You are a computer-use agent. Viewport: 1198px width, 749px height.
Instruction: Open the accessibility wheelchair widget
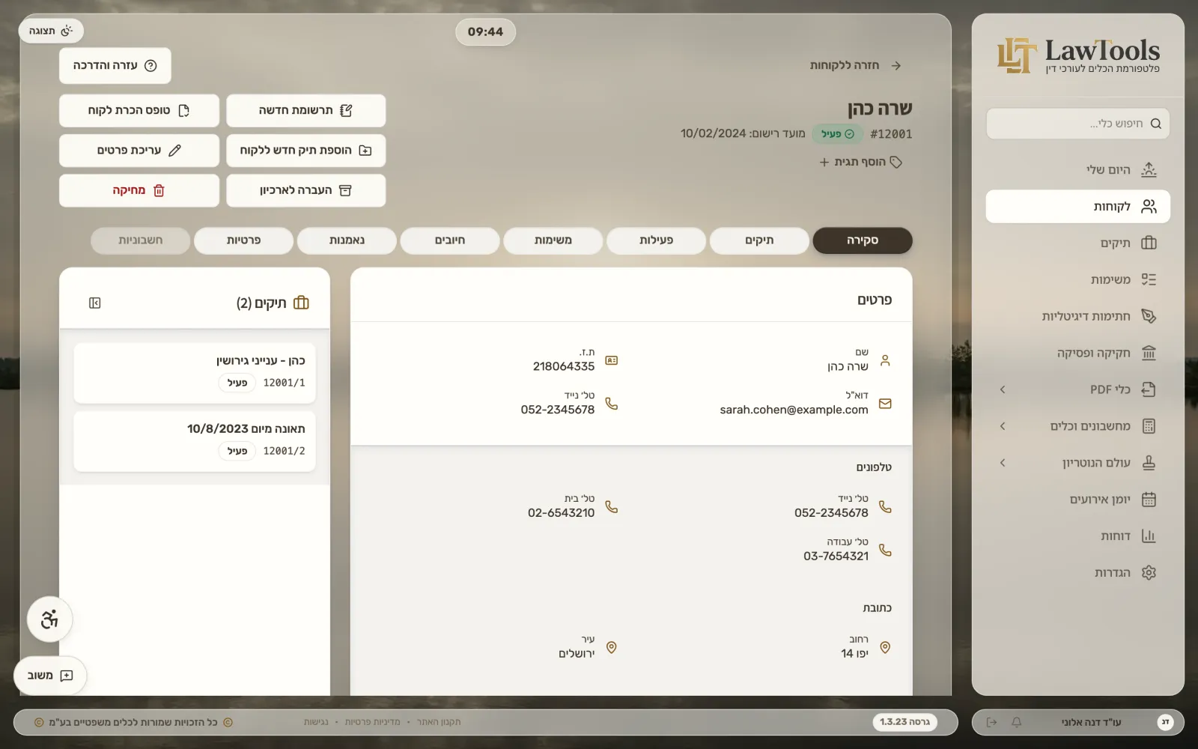(49, 619)
